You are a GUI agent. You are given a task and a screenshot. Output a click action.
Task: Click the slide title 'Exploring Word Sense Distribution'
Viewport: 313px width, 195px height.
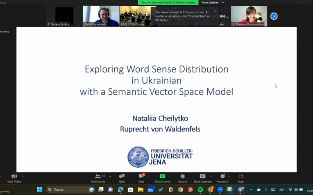point(156,69)
